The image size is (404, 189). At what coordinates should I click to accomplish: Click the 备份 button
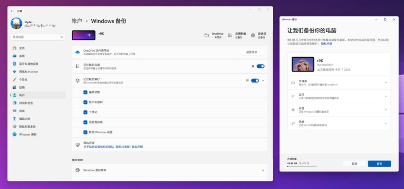point(379,164)
